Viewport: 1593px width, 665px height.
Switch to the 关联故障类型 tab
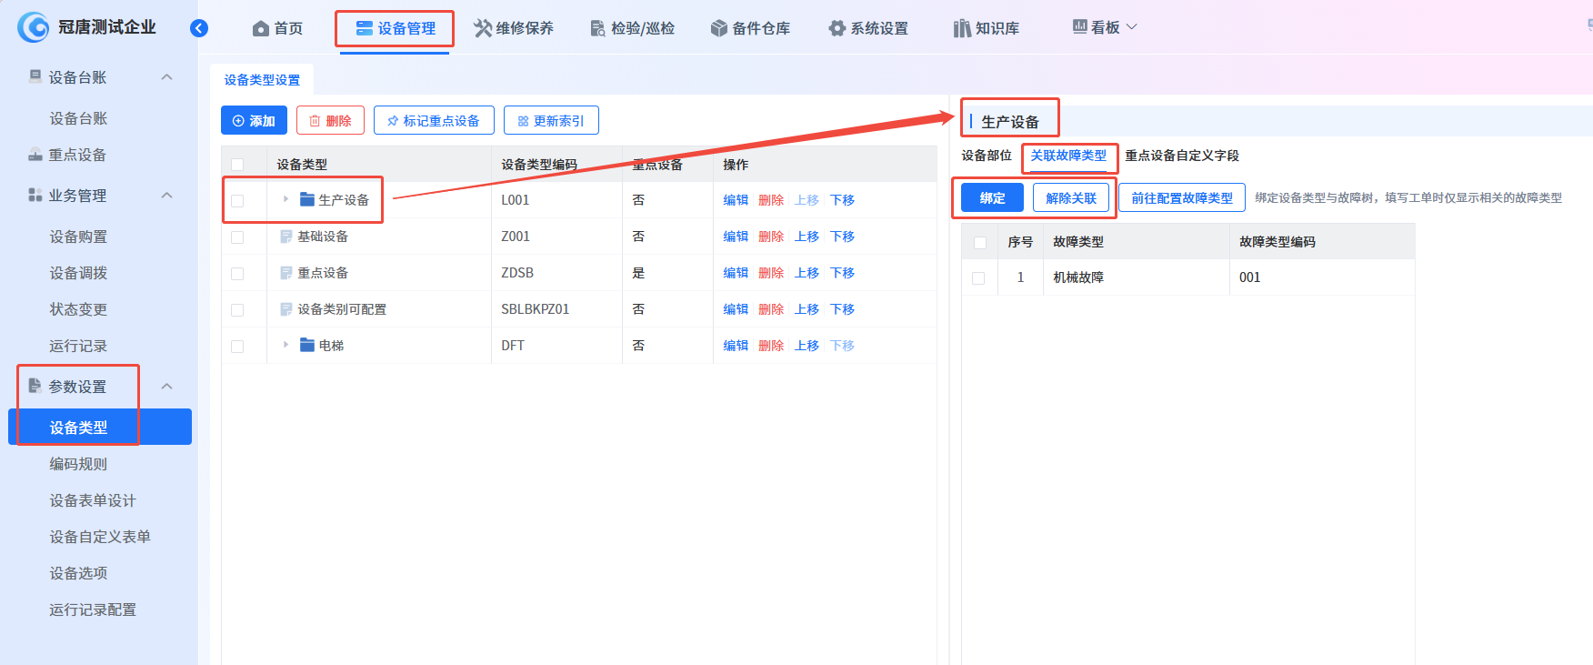click(1068, 156)
